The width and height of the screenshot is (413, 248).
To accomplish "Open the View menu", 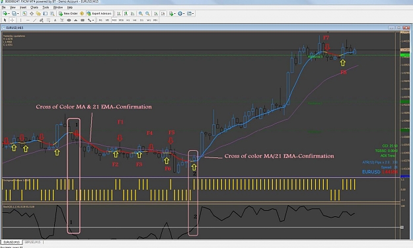I will 13,7.
